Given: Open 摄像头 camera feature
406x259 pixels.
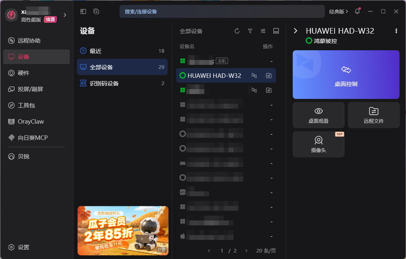Looking at the screenshot, I should [x=318, y=144].
